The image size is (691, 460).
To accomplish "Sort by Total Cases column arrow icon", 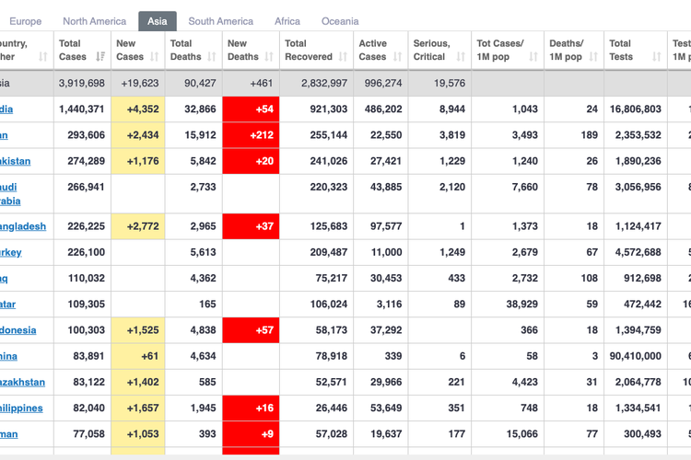I will [x=100, y=57].
